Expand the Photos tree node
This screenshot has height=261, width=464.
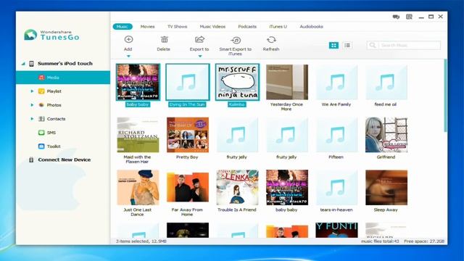coord(32,105)
